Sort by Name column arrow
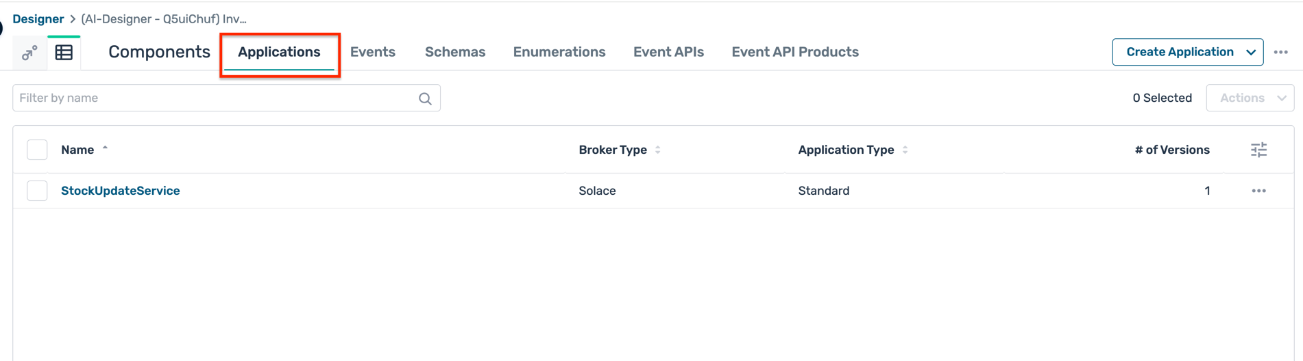This screenshot has height=361, width=1303. coord(105,148)
